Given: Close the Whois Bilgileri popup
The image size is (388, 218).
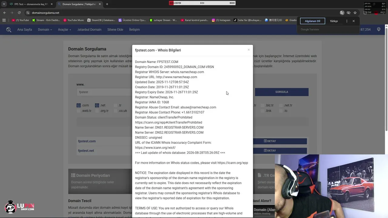Looking at the screenshot, I should click(249, 50).
